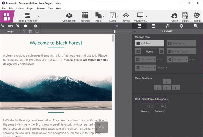
Task: Open Settings from the toolbar
Action: pyautogui.click(x=196, y=16)
